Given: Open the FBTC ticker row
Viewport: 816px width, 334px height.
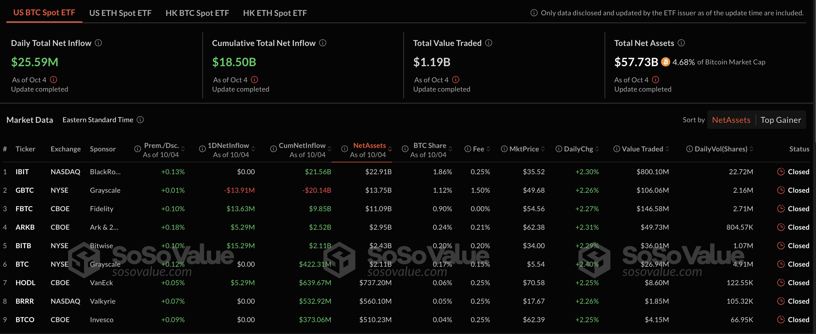Looking at the screenshot, I should [406, 209].
